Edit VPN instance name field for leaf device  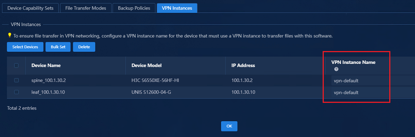coord(373,92)
